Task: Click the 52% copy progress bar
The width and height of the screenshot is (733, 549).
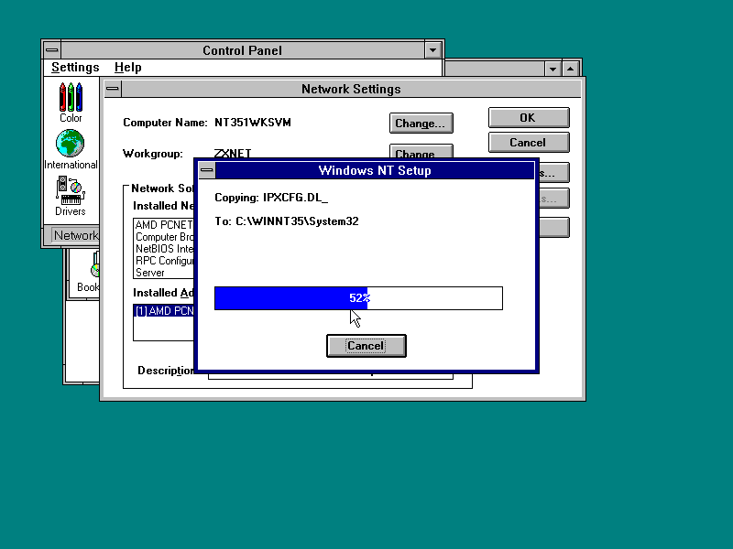Action: pyautogui.click(x=358, y=298)
